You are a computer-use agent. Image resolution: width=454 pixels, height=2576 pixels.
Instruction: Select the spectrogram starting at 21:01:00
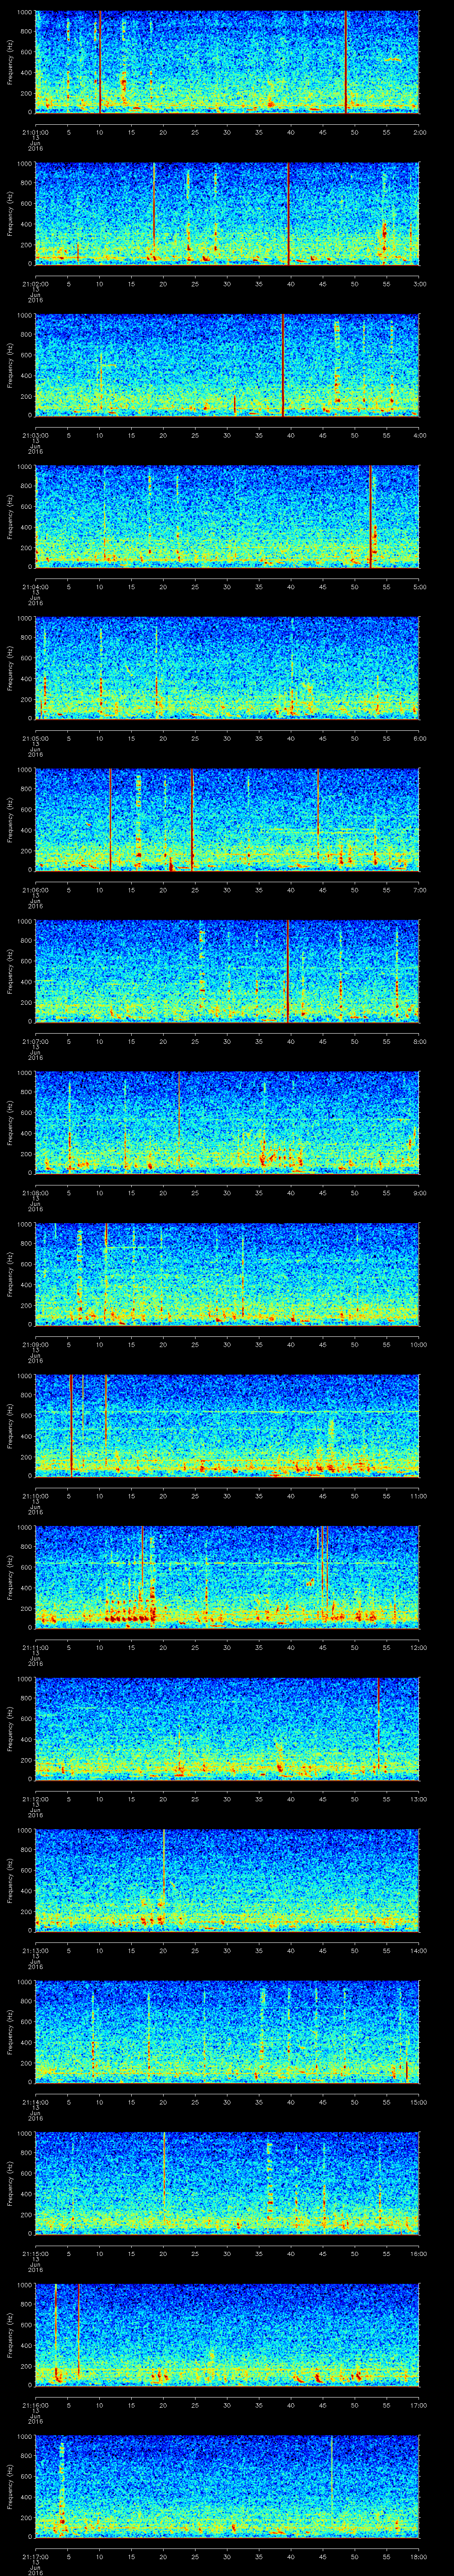[x=227, y=62]
